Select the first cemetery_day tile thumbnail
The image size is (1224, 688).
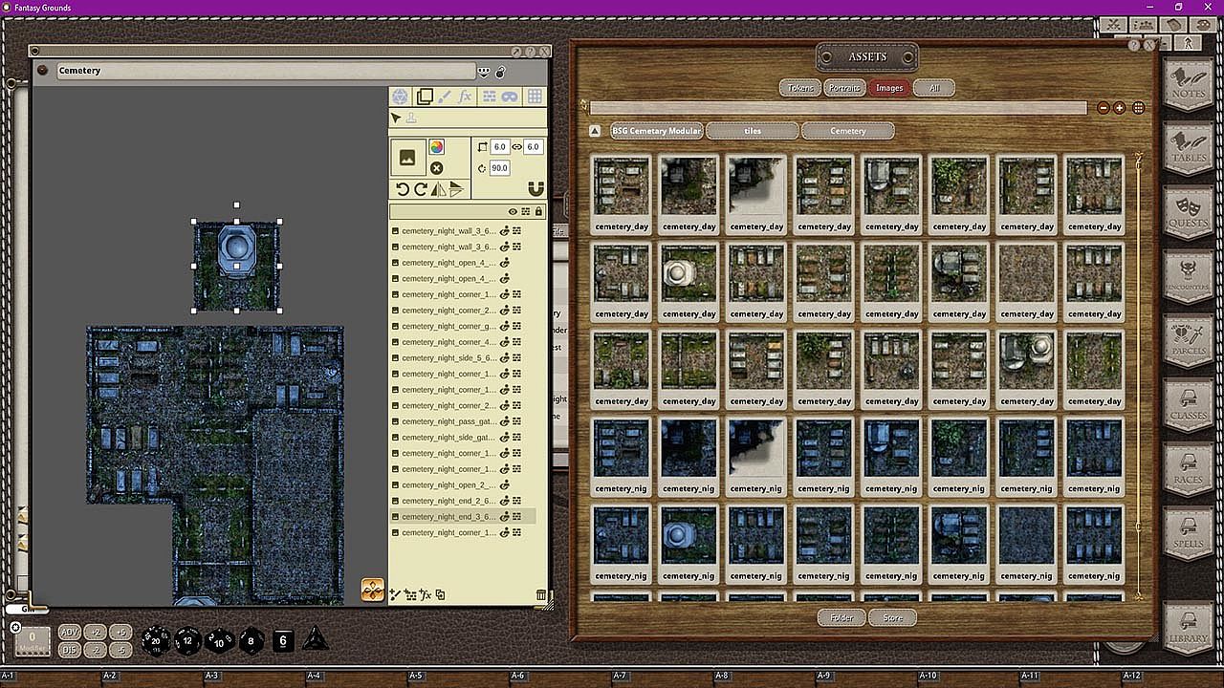tap(622, 195)
